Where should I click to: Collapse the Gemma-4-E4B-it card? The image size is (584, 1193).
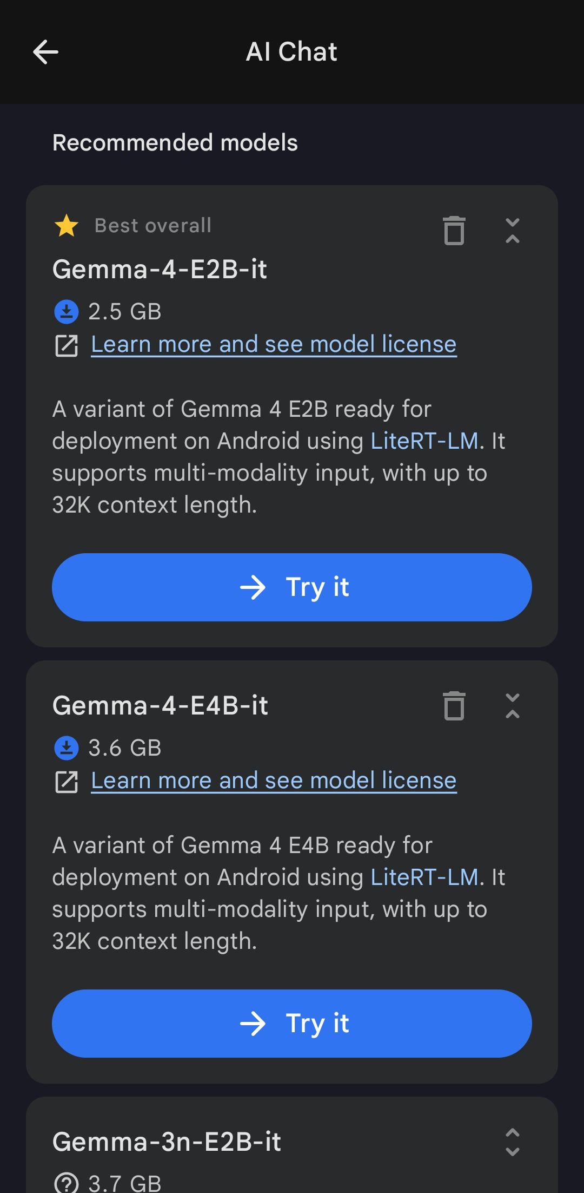(x=512, y=706)
